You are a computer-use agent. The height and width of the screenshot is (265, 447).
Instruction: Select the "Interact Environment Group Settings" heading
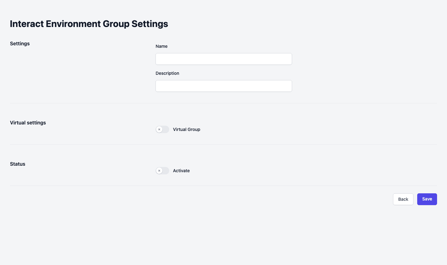pyautogui.click(x=89, y=24)
